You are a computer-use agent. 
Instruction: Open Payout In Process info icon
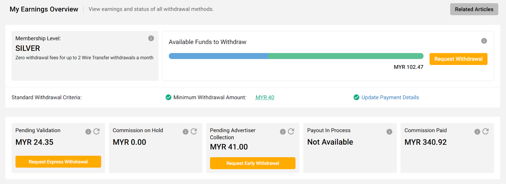point(389,132)
